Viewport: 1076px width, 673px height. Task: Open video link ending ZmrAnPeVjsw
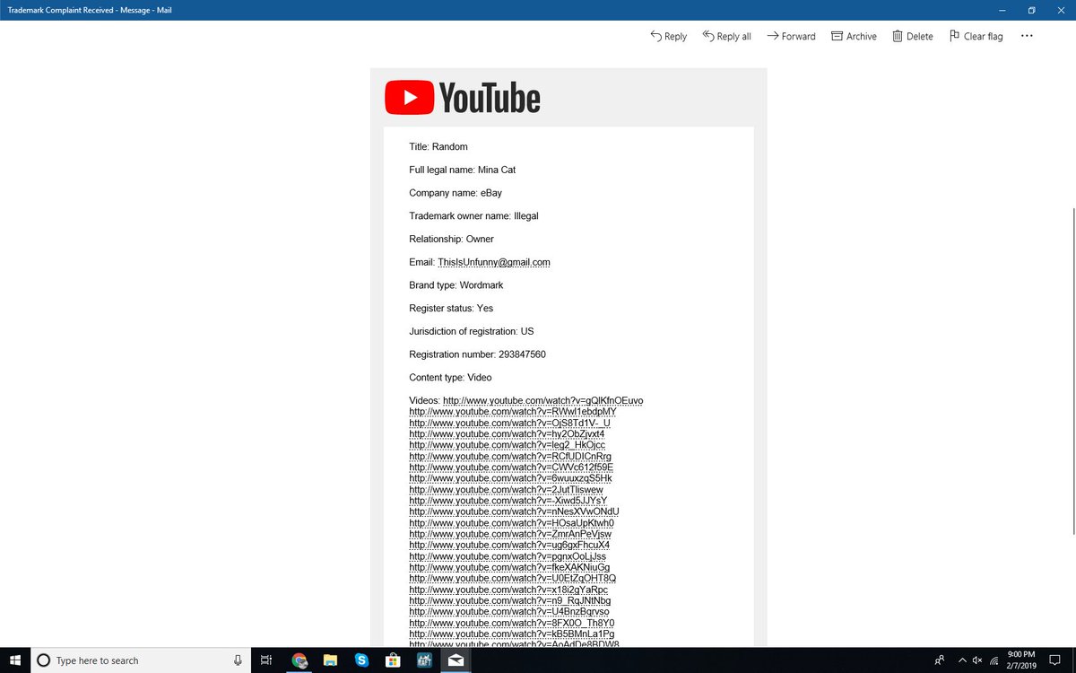[x=511, y=534]
